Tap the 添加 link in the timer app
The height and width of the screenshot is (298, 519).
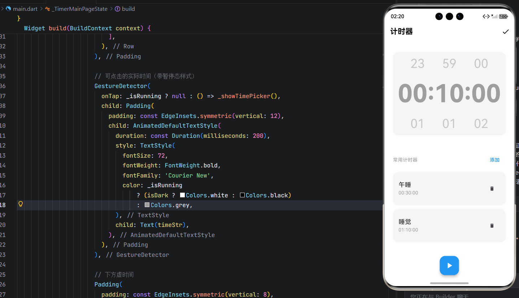[494, 160]
